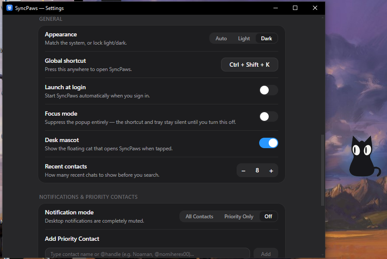This screenshot has width=387, height=259.
Task: Click the "Recent contacts" setting label
Action: pos(65,166)
